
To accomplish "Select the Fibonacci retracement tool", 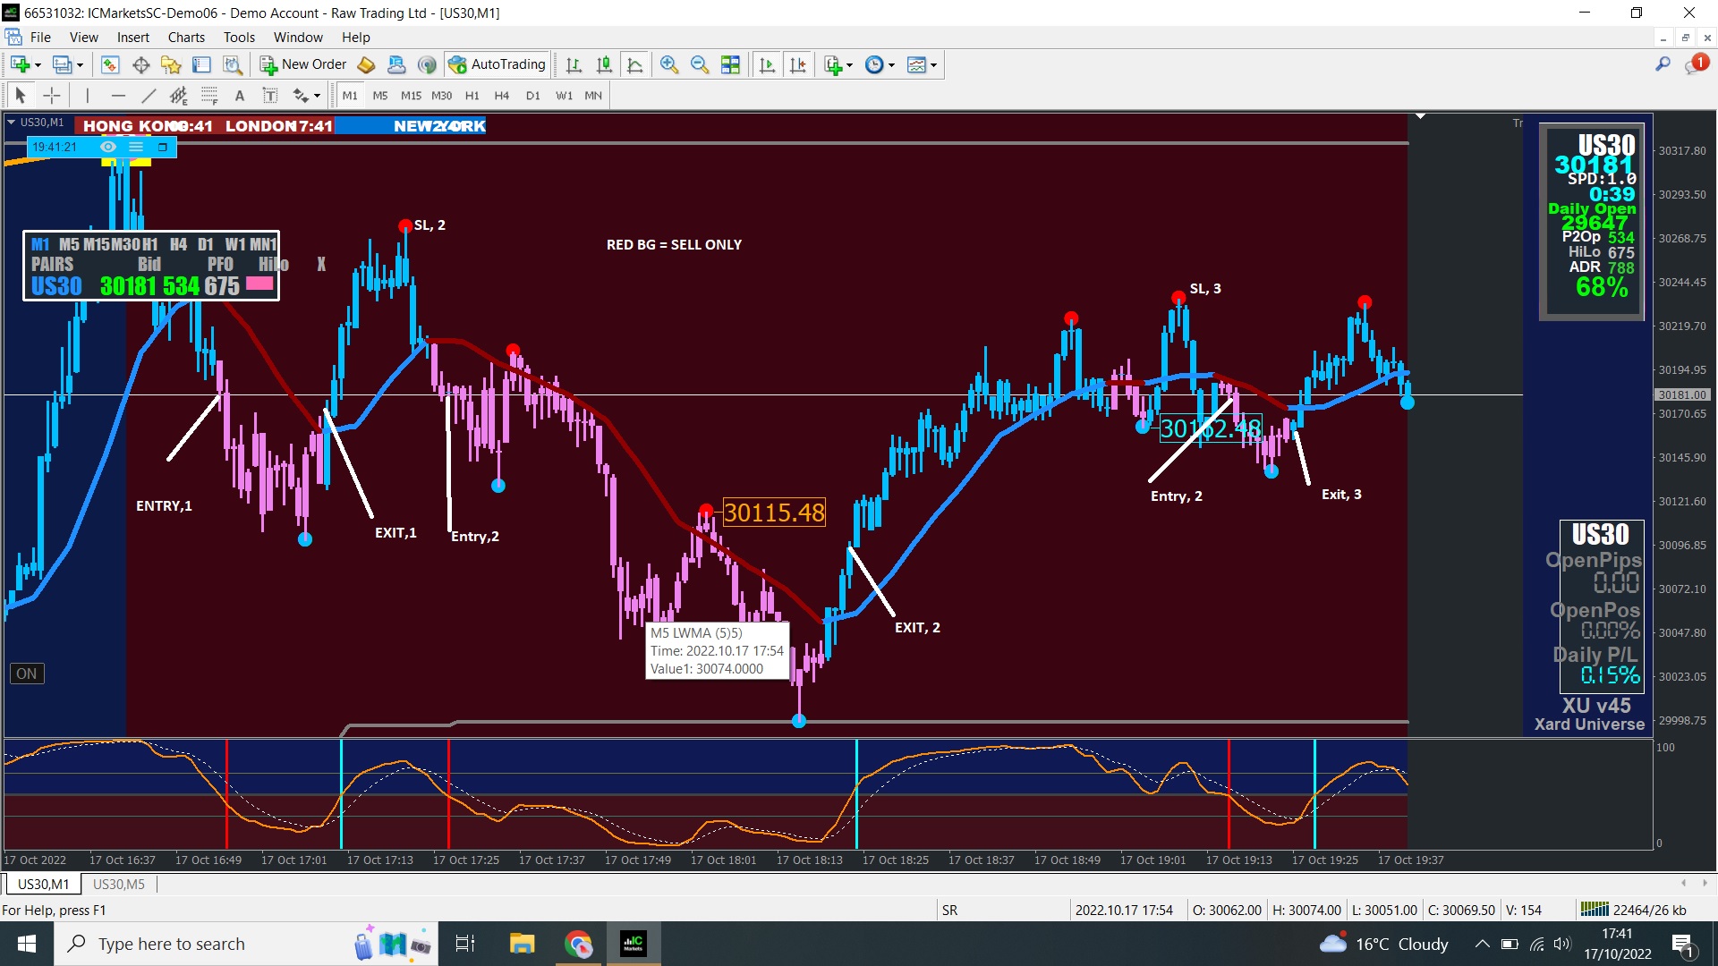I will pyautogui.click(x=208, y=96).
